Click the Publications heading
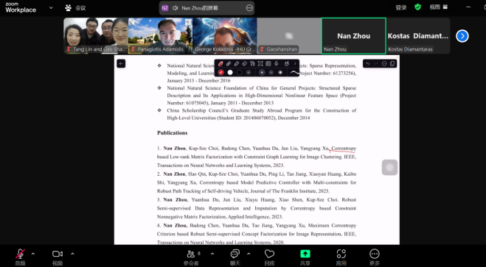Viewport: 486px width, 267px height. click(x=173, y=133)
